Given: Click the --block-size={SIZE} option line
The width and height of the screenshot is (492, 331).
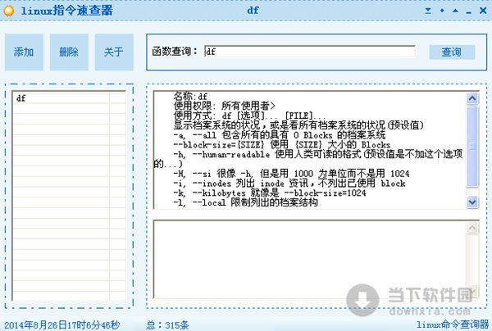Looking at the screenshot, I should point(282,145).
